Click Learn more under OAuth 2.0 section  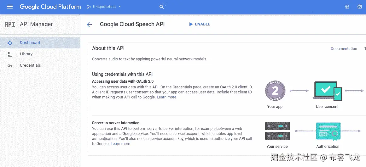166,97
